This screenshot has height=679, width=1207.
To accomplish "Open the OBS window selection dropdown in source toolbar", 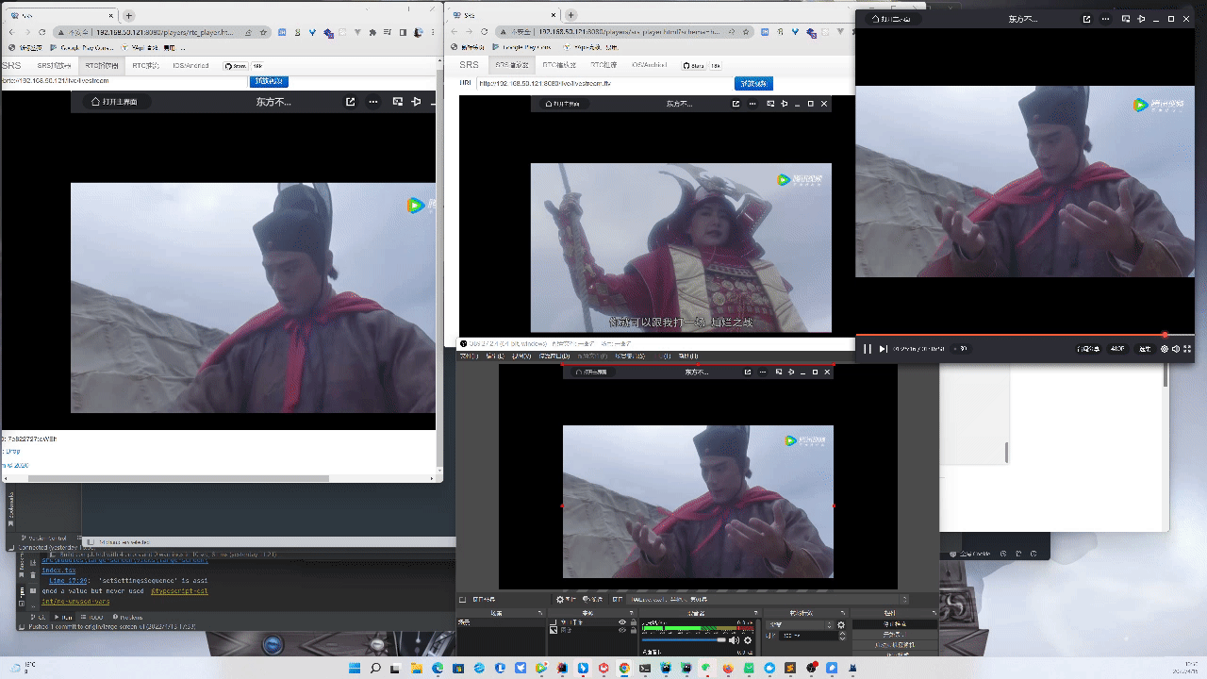I will click(769, 599).
